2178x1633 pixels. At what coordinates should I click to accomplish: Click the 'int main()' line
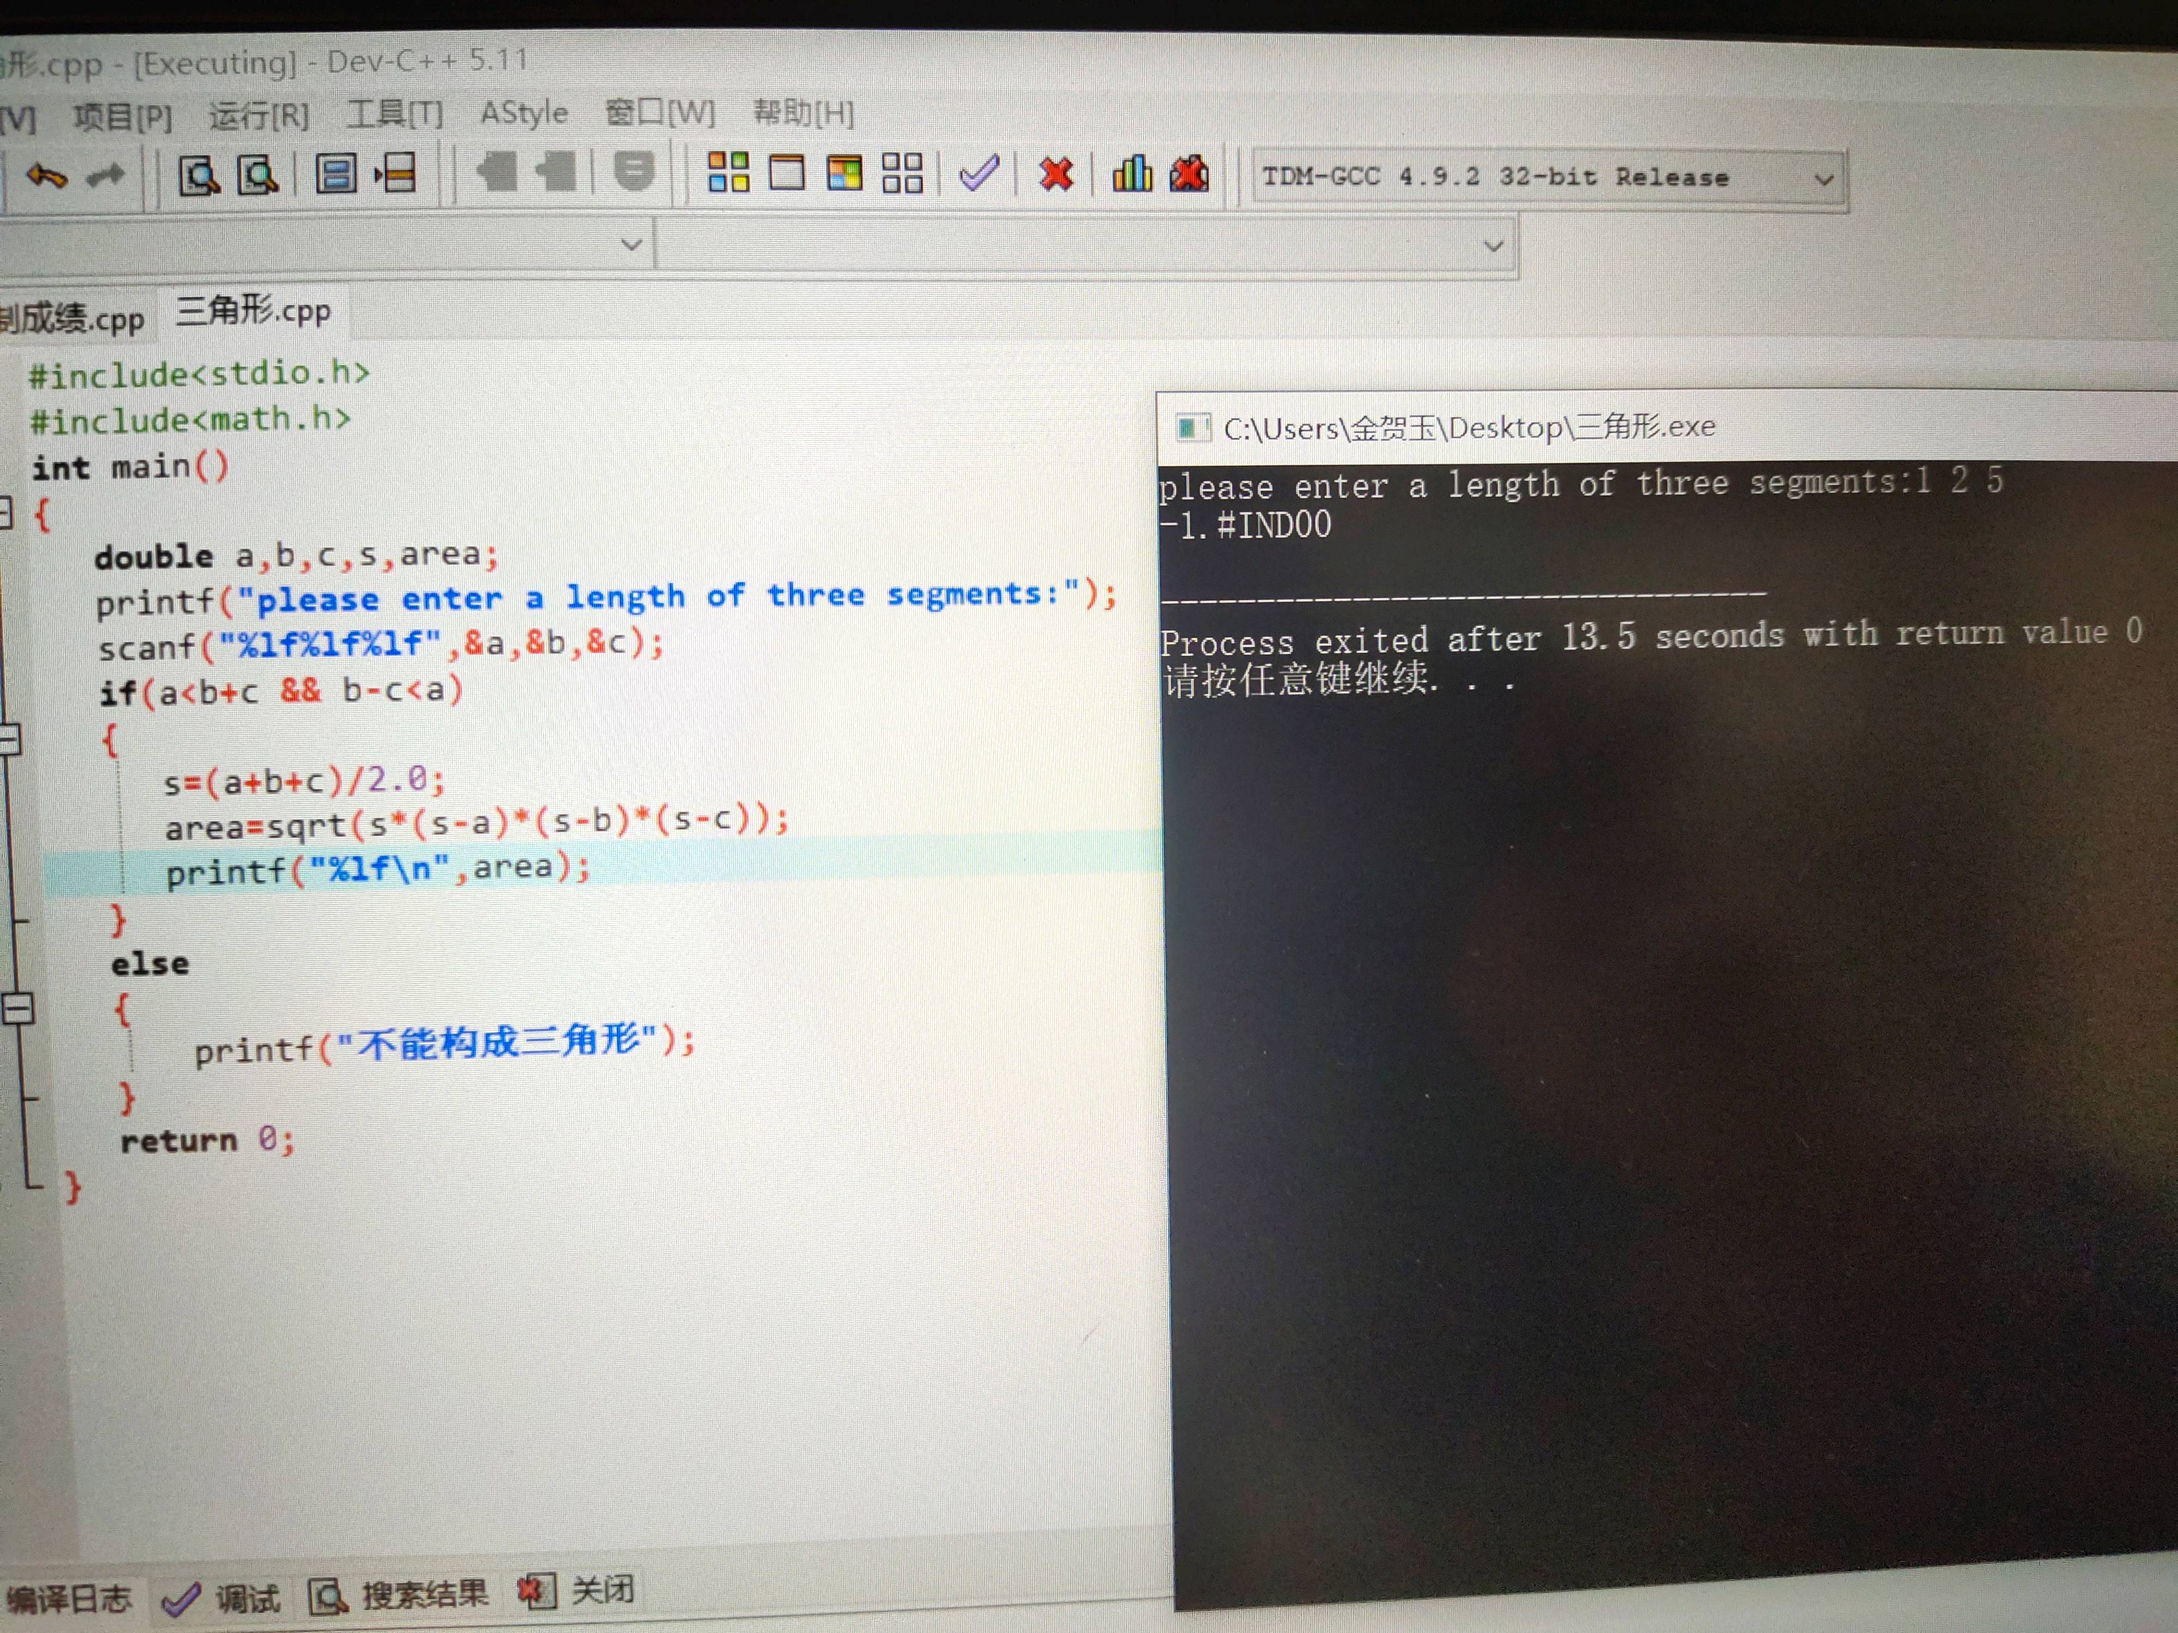130,466
